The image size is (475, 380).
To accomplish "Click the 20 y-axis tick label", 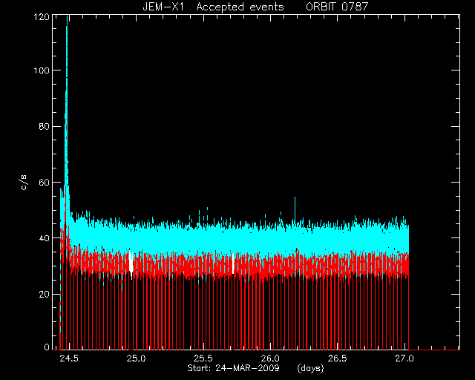I will (x=44, y=294).
